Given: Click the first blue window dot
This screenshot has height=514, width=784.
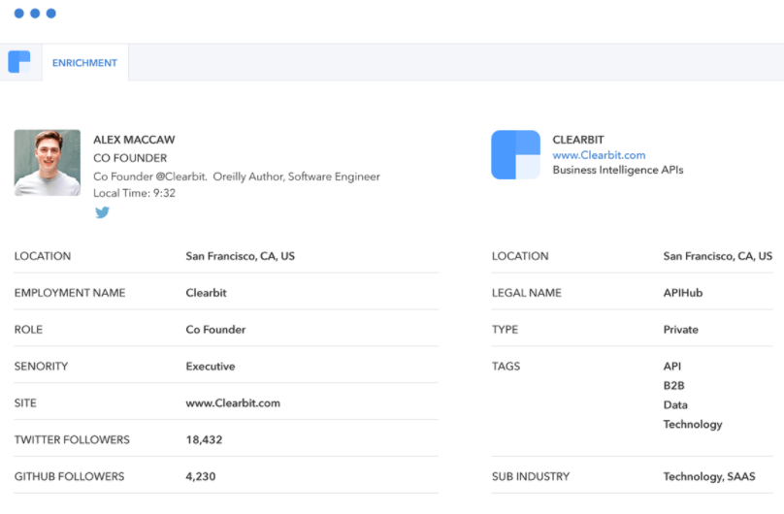Looking at the screenshot, I should pyautogui.click(x=18, y=14).
